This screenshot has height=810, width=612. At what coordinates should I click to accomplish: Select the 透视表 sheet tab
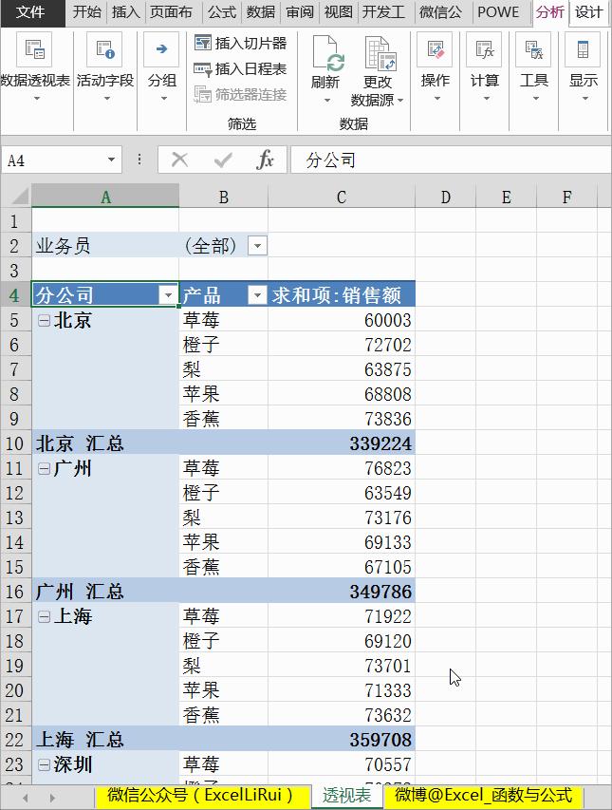(346, 795)
